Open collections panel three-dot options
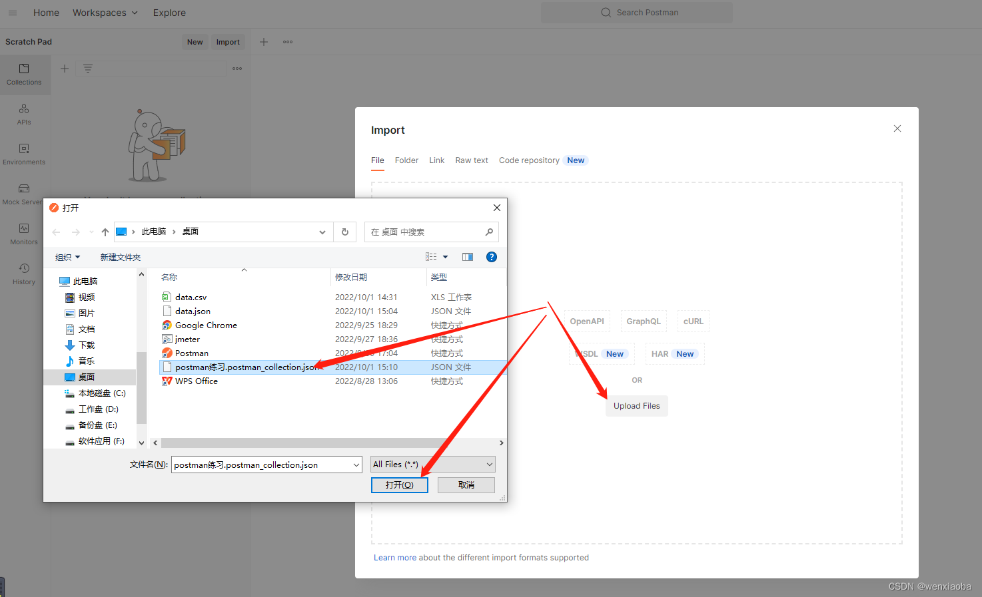 237,69
